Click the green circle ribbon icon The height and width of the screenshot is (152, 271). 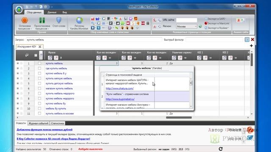122,23
